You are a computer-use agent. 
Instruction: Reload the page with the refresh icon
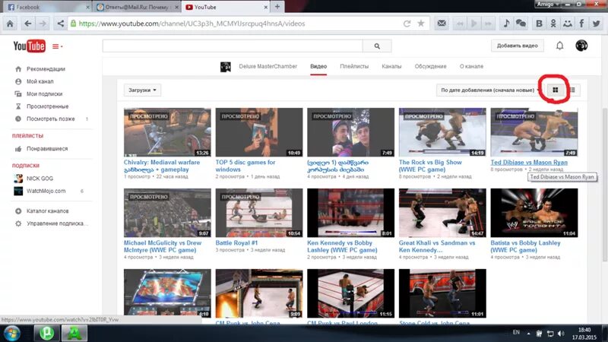[x=407, y=24]
